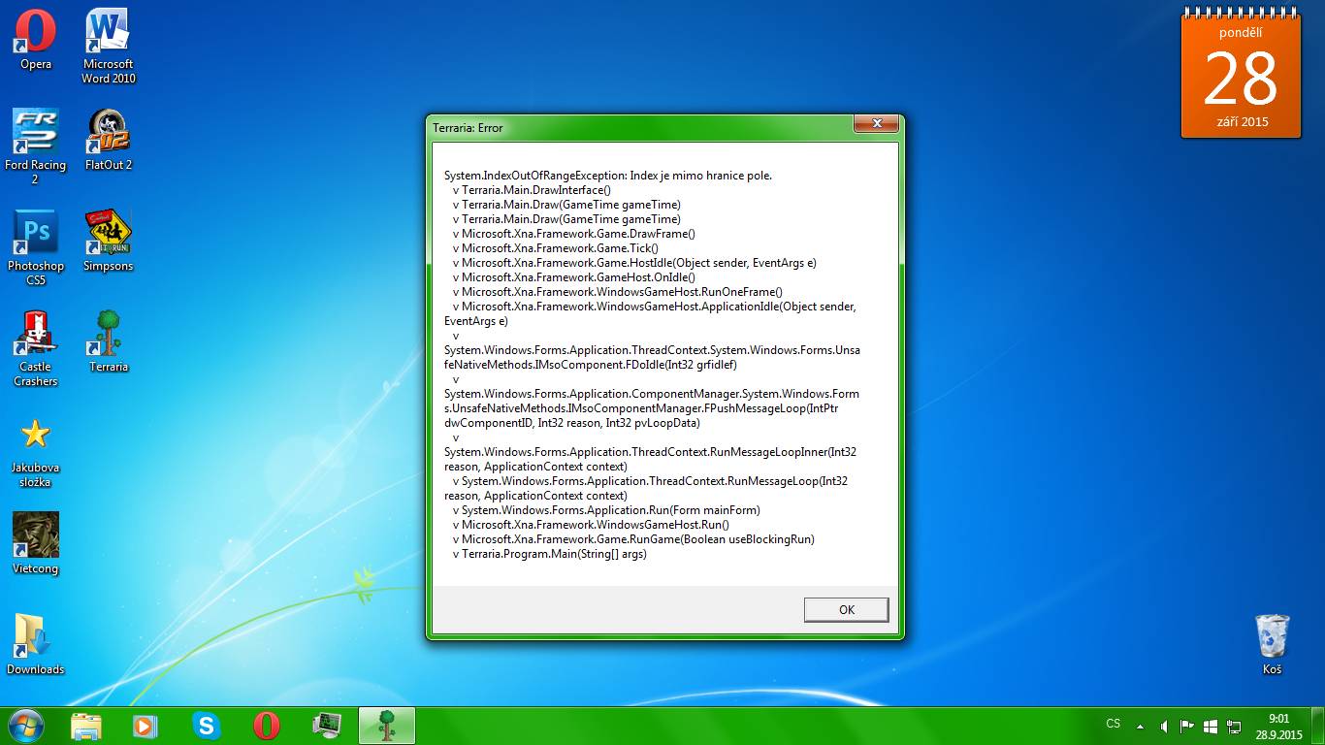Open Skype from the taskbar
Image resolution: width=1325 pixels, height=745 pixels.
coord(206,726)
